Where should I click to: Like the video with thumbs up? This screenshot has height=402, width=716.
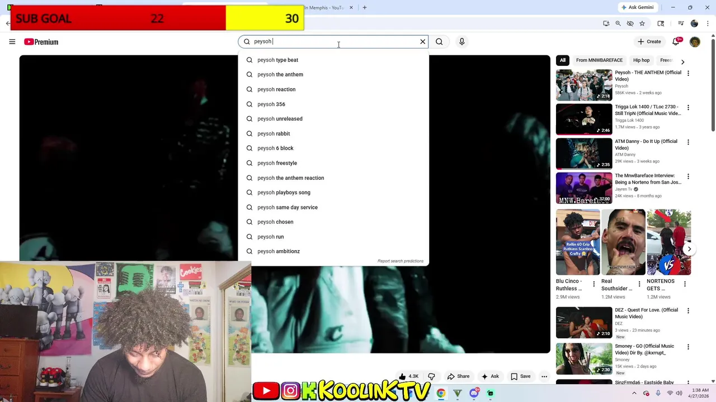(x=408, y=376)
